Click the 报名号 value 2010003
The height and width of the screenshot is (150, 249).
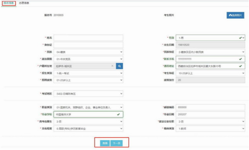point(59,15)
